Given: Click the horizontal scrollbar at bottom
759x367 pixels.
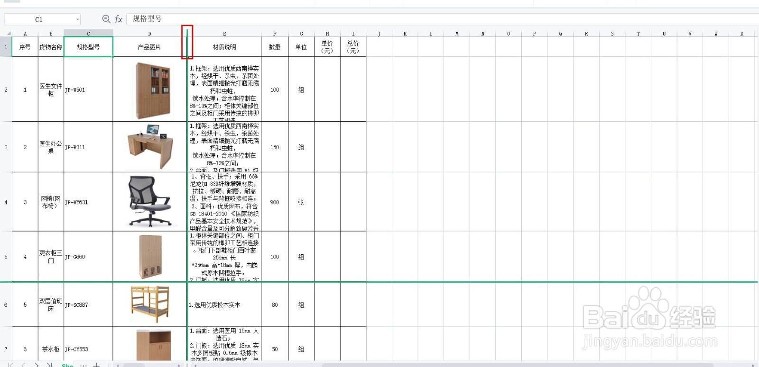Looking at the screenshot, I should click(517, 365).
